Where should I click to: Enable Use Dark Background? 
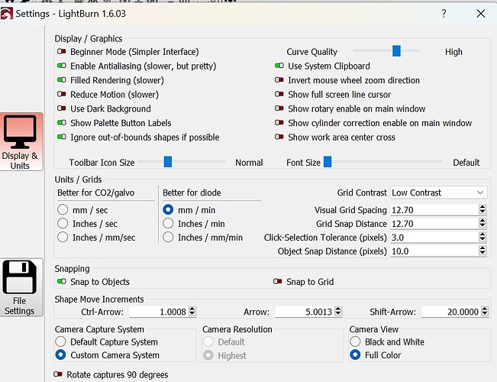coord(62,108)
